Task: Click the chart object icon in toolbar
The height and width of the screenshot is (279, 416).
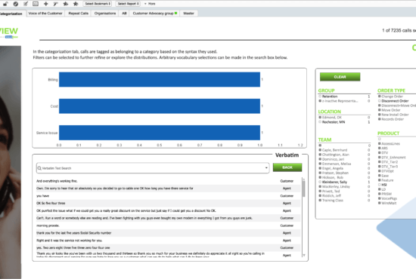Action: [x=36, y=4]
